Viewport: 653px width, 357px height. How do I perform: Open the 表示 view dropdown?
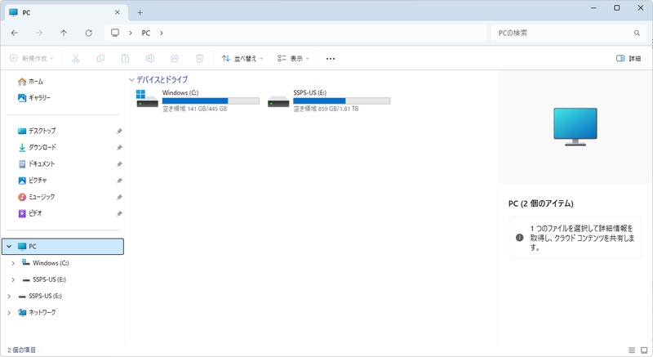pyautogui.click(x=293, y=58)
